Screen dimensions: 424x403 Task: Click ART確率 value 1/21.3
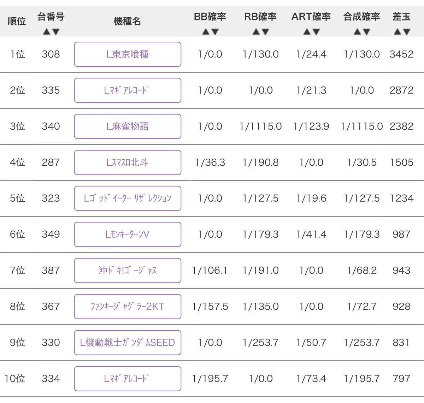(311, 90)
